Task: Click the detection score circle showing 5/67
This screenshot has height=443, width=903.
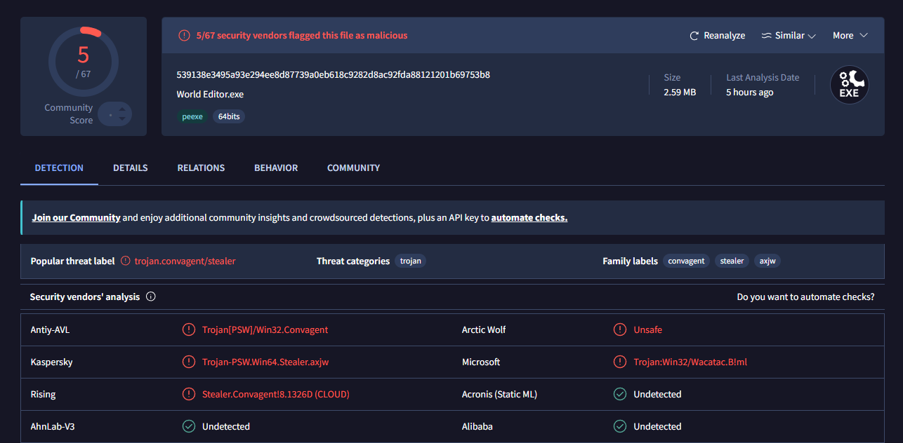Action: [83, 62]
